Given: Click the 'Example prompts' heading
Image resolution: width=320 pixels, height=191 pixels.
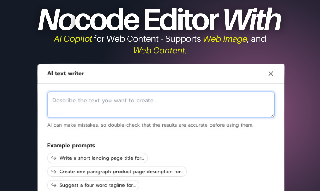Looking at the screenshot, I should (71, 145).
